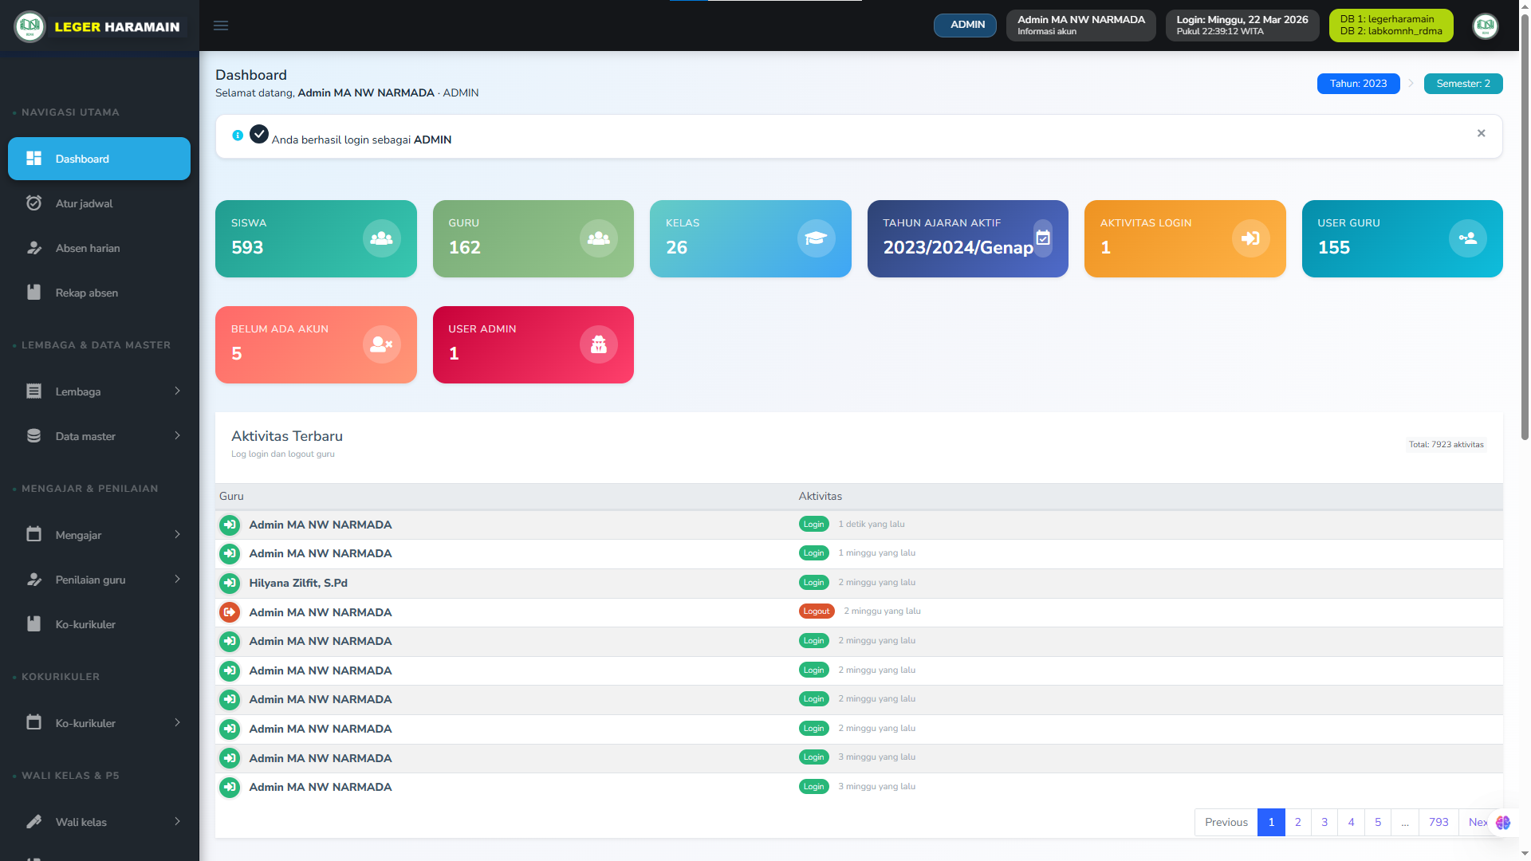
Task: Click the Lembaga list icon
Action: (x=33, y=391)
